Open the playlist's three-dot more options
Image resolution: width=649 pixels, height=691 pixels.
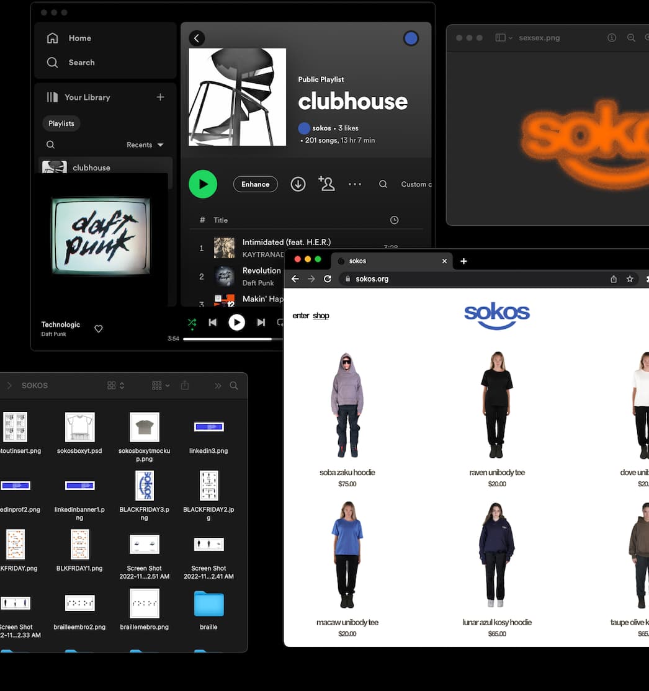(355, 184)
